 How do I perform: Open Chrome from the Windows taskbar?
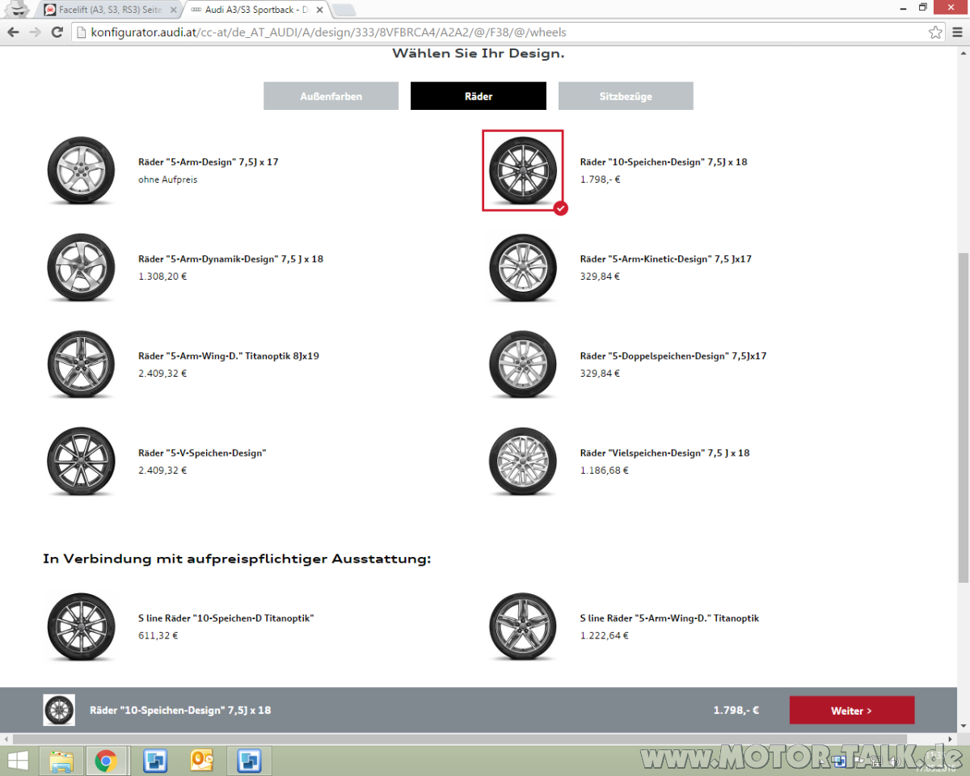(x=106, y=761)
